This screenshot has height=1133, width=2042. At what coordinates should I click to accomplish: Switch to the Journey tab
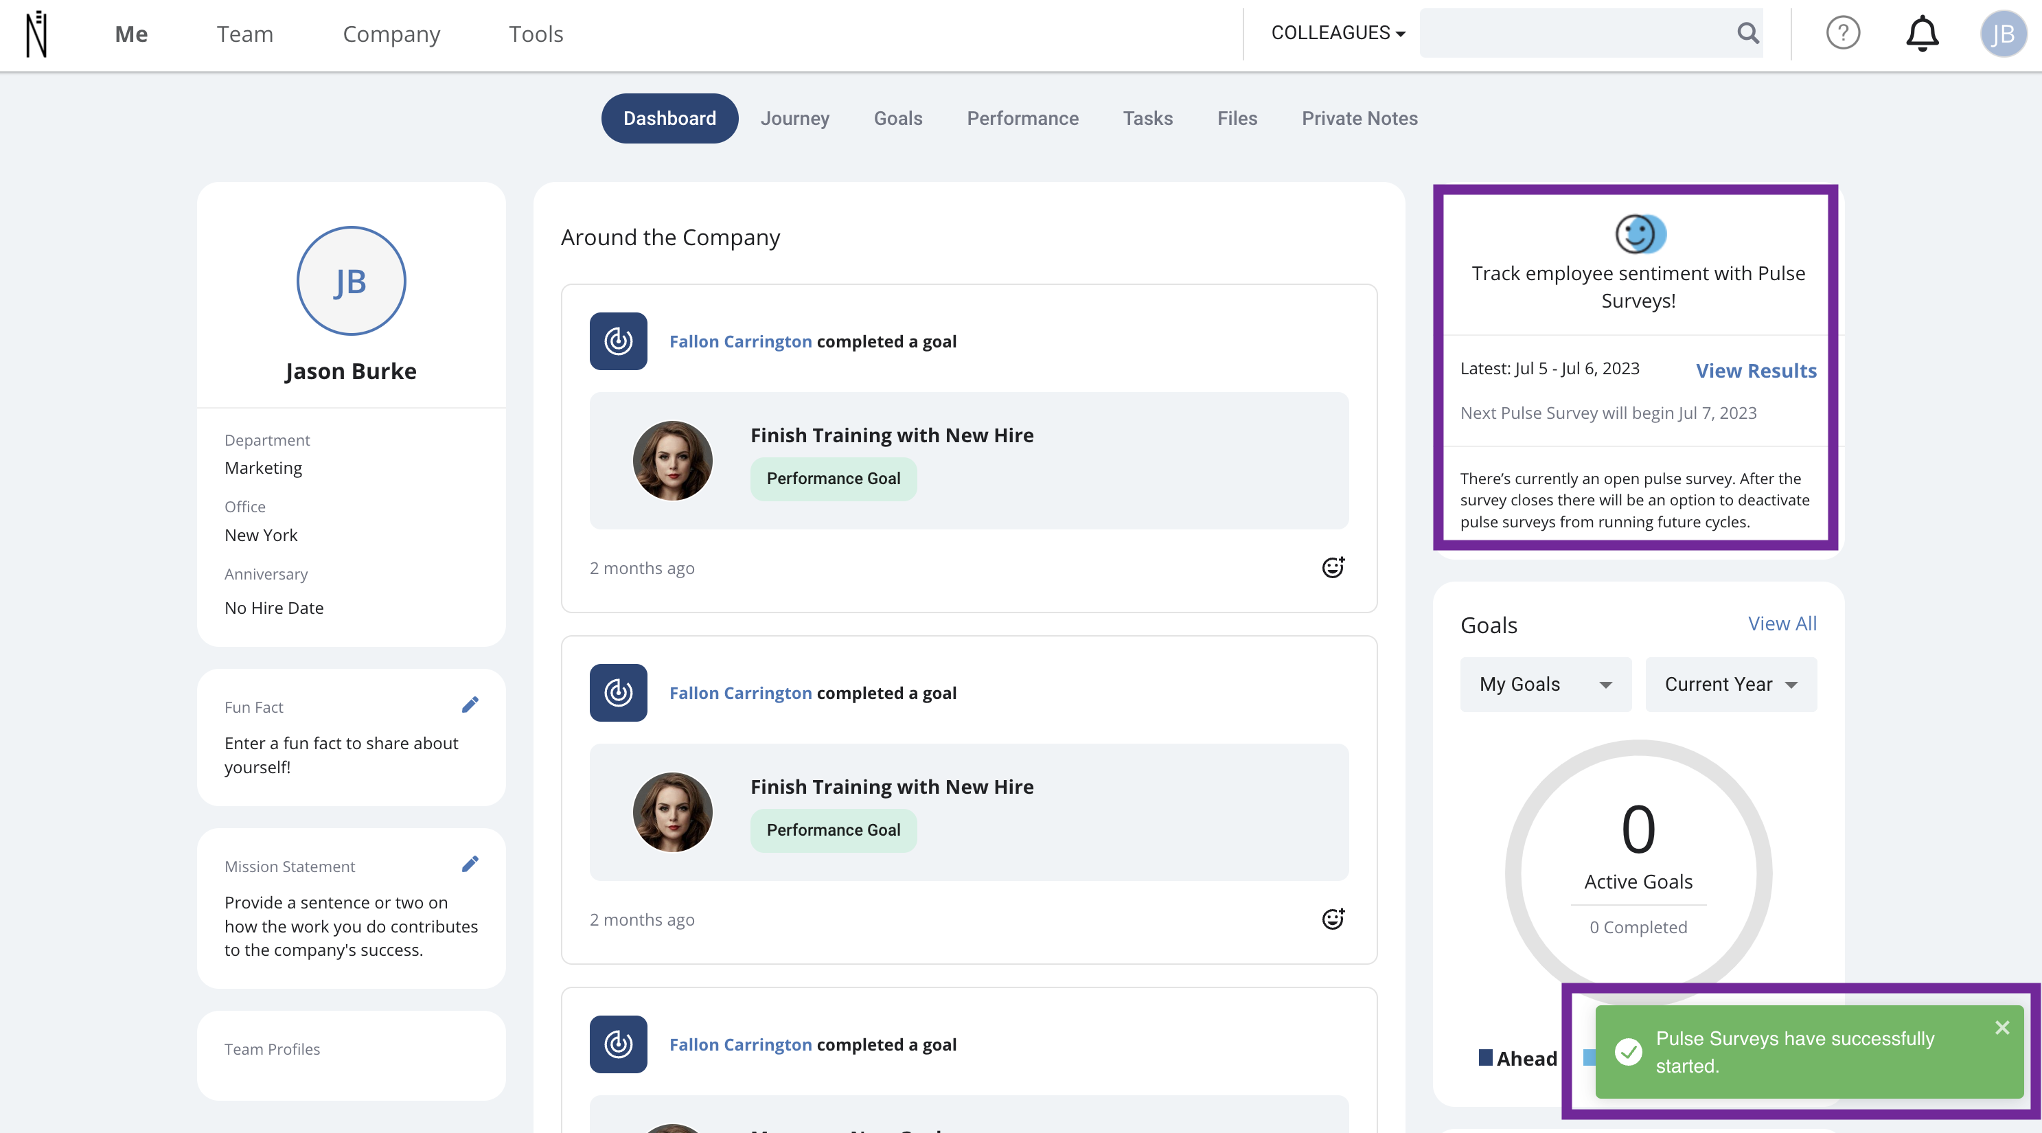pos(795,118)
